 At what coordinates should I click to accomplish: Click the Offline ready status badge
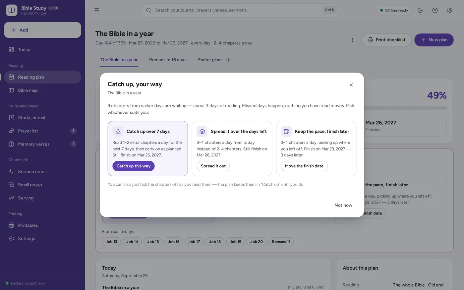click(x=394, y=10)
